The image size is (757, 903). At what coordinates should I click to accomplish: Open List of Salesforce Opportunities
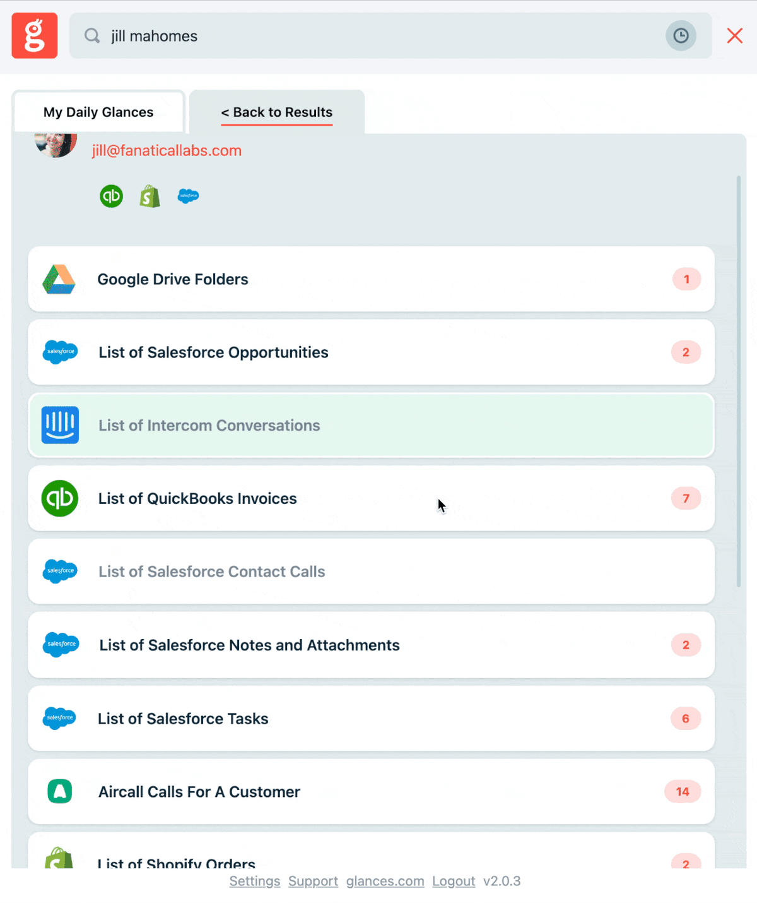point(371,352)
